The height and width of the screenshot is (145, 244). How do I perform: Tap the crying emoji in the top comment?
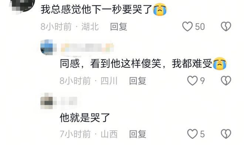tap(160, 9)
